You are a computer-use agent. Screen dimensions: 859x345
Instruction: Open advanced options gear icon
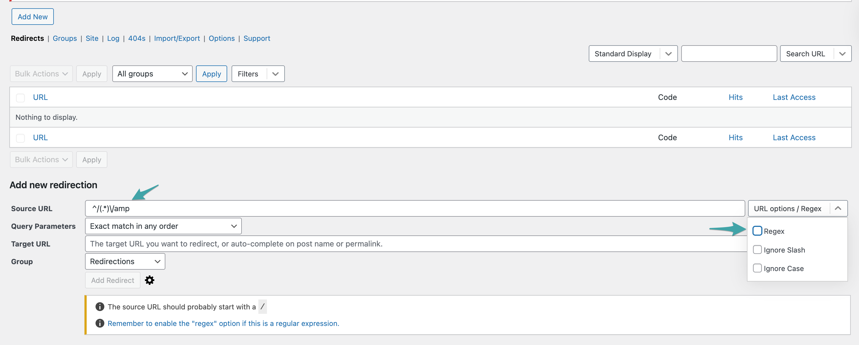[149, 280]
